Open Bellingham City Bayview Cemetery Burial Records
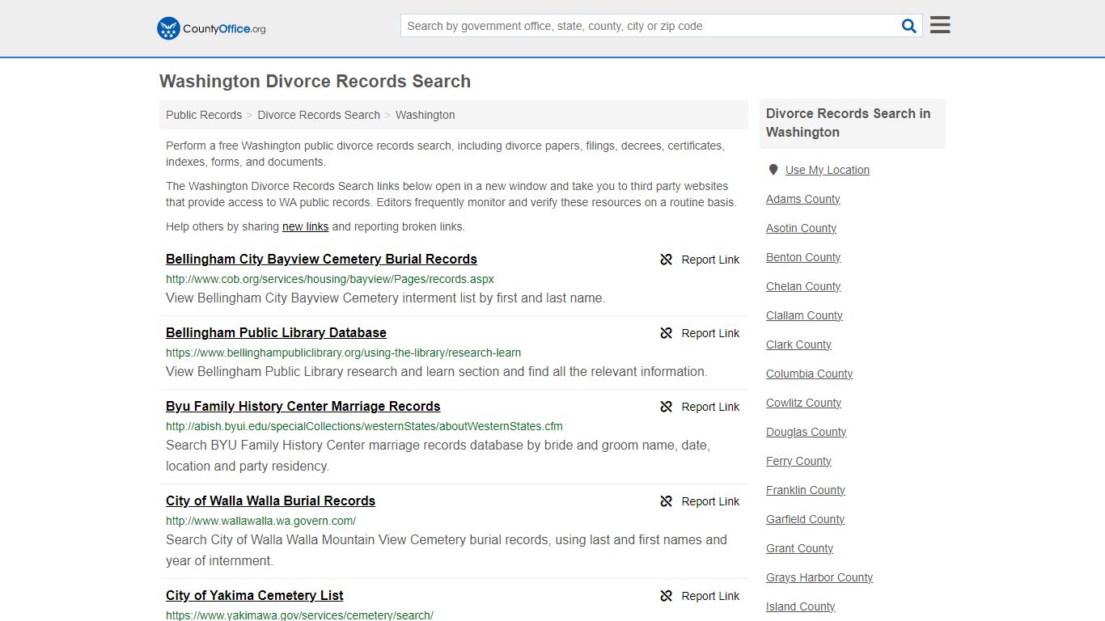Image resolution: width=1105 pixels, height=621 pixels. pos(321,259)
